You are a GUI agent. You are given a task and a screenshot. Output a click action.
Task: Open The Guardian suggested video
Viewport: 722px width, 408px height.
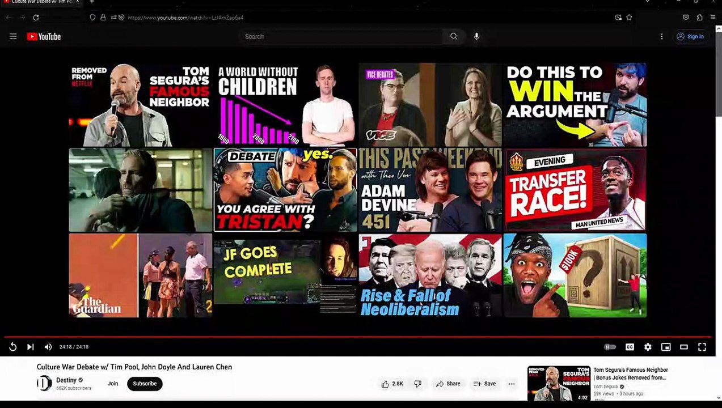pos(140,275)
